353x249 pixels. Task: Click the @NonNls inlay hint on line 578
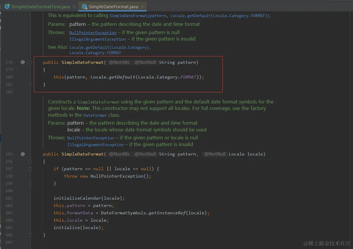119,62
